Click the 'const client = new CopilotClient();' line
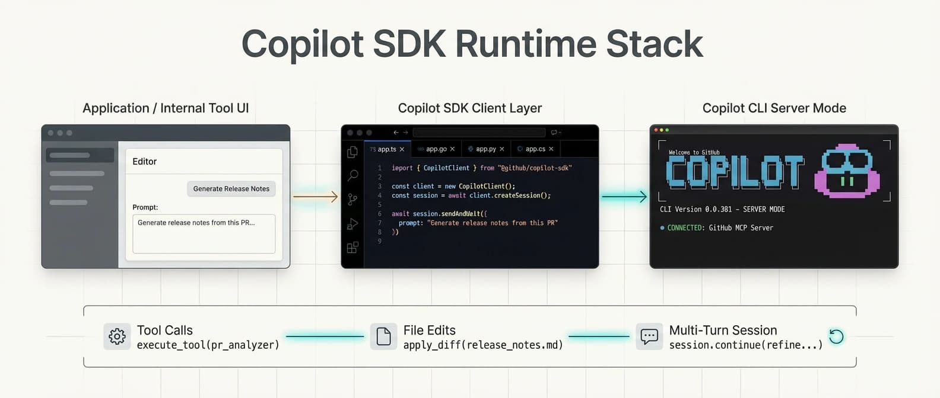940x398 pixels. [453, 186]
